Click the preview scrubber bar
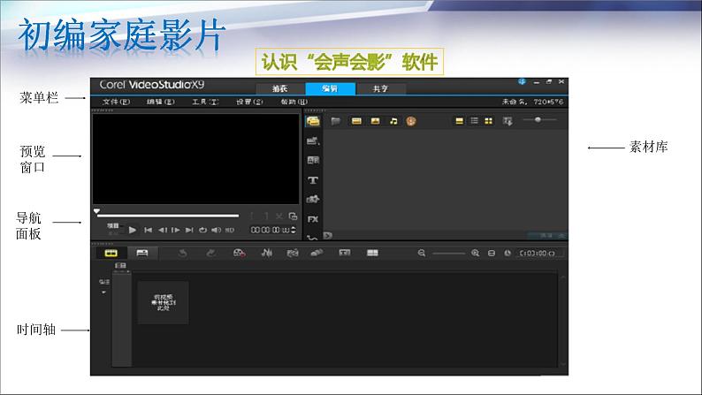This screenshot has height=395, width=702. pos(168,216)
